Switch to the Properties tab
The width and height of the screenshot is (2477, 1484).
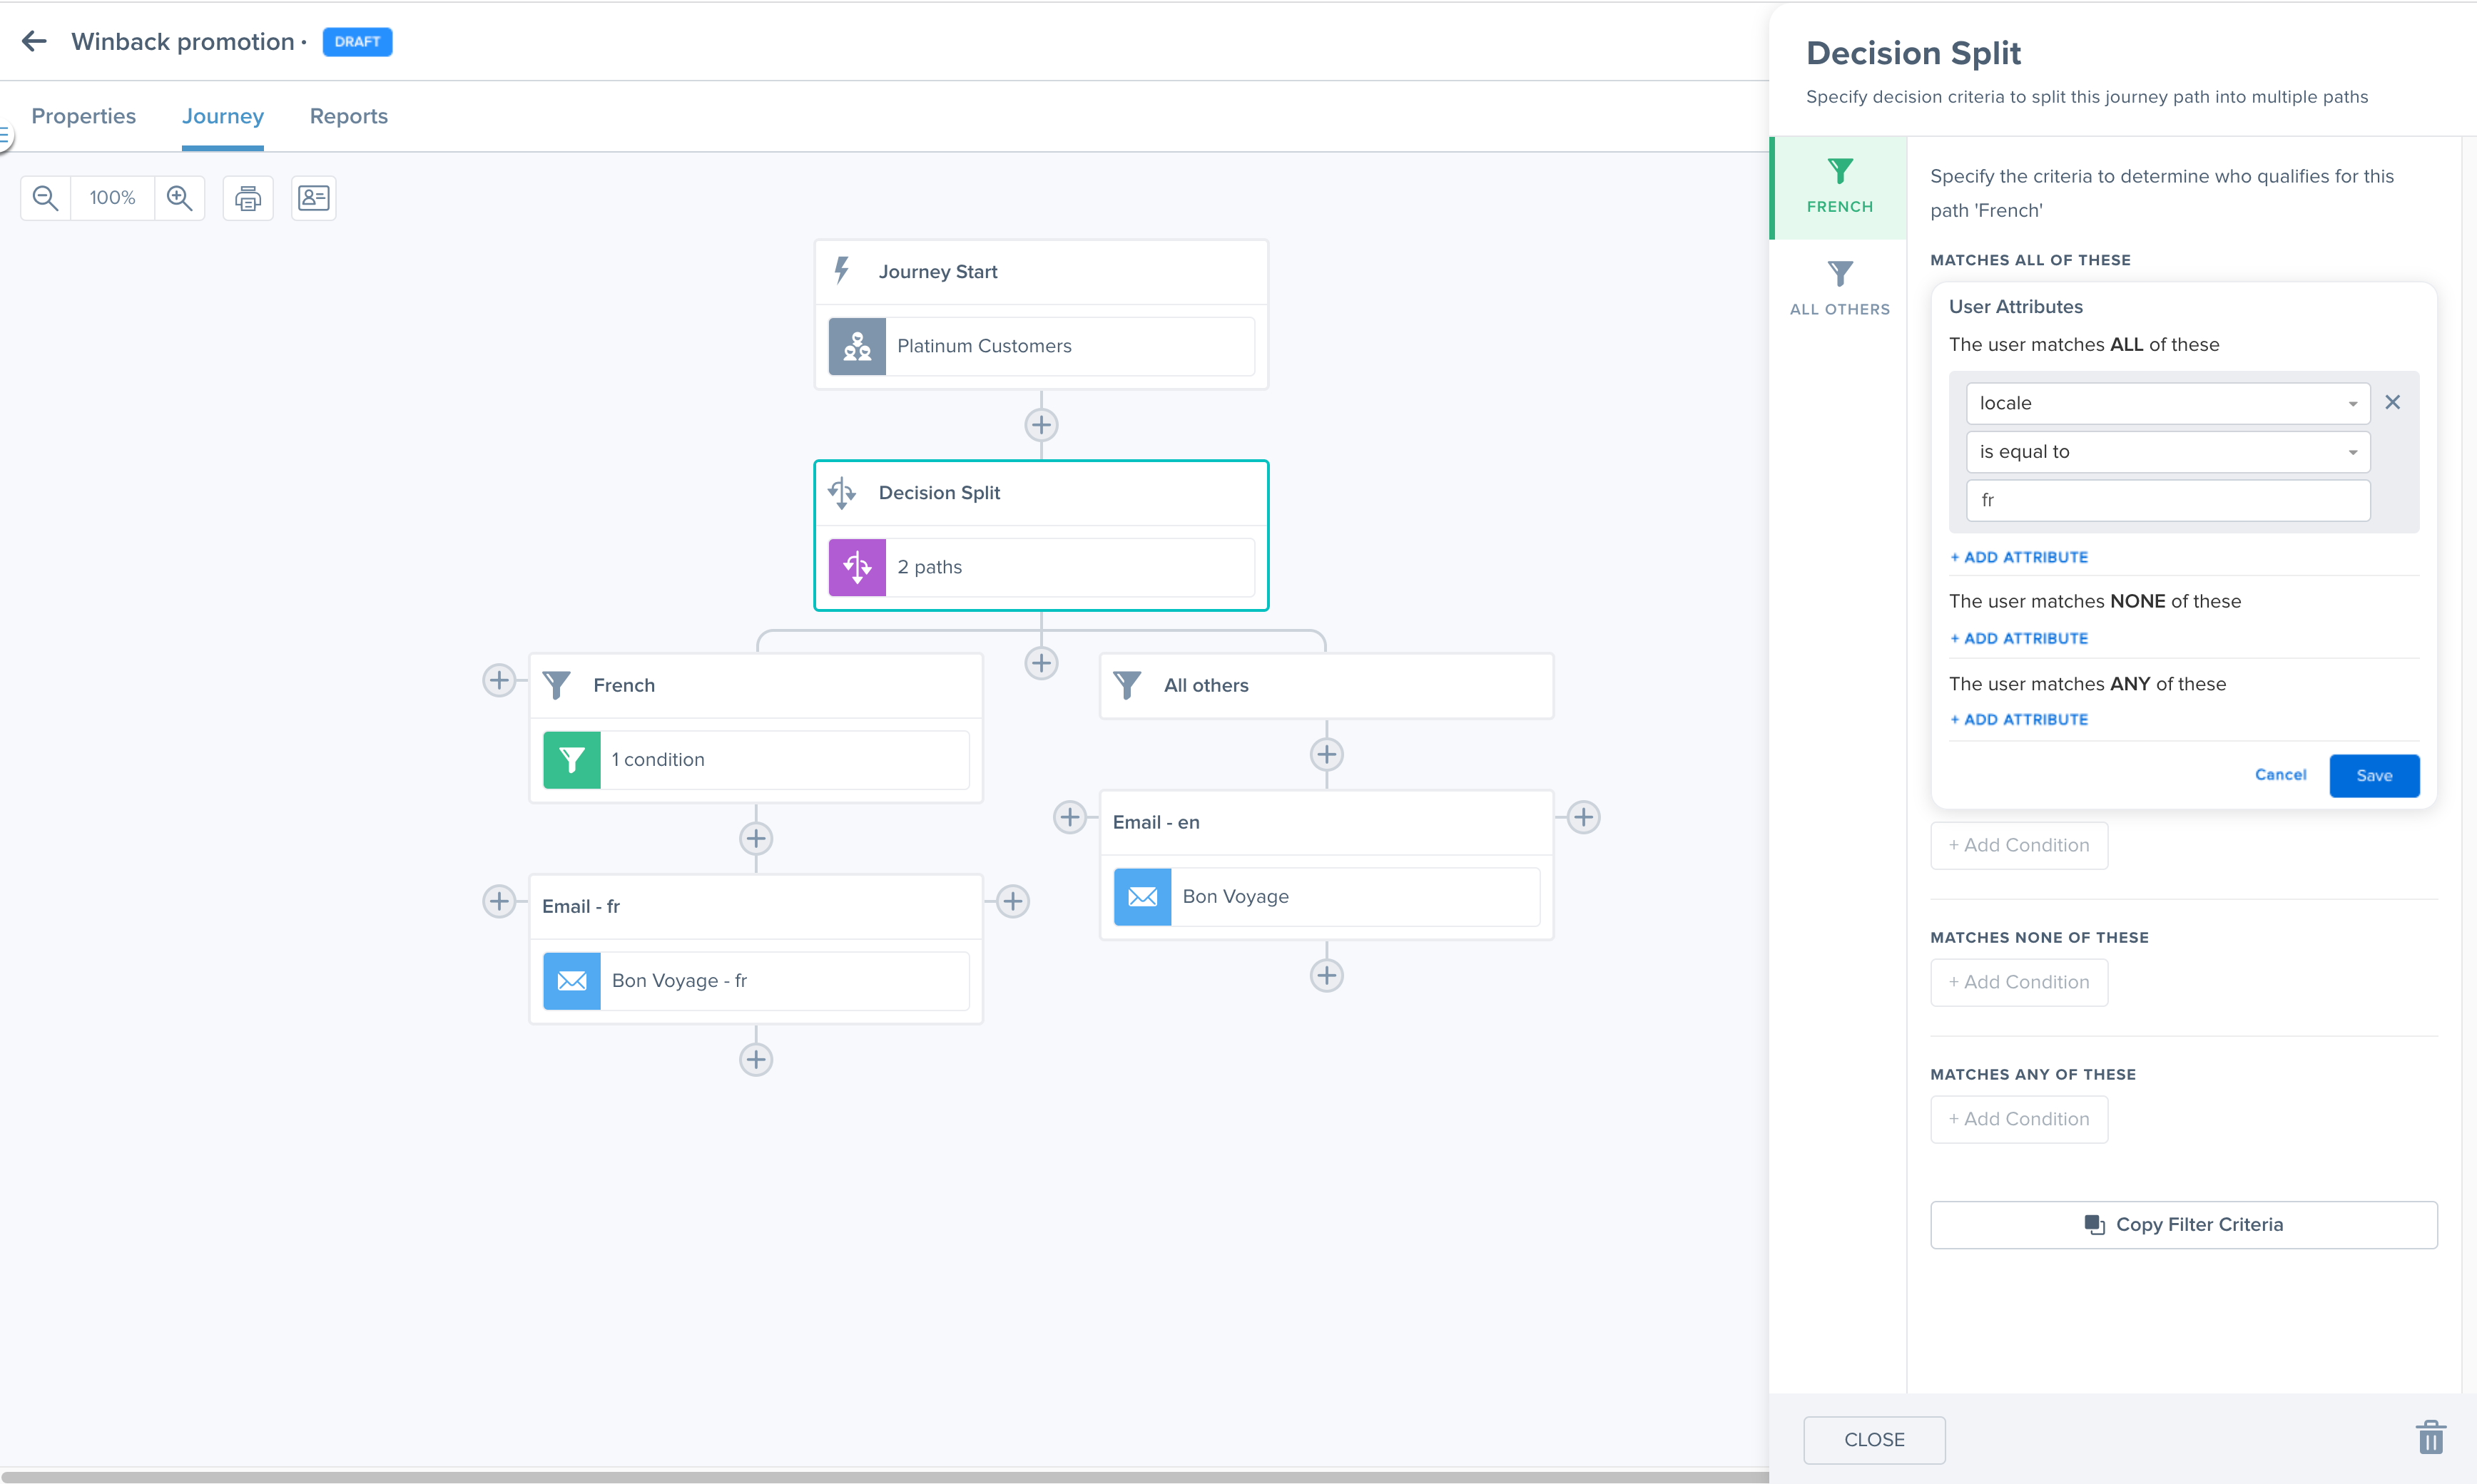(x=83, y=116)
